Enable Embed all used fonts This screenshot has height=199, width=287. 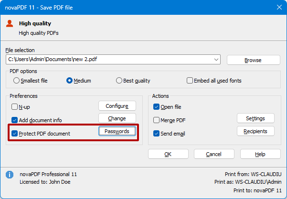tap(190, 81)
